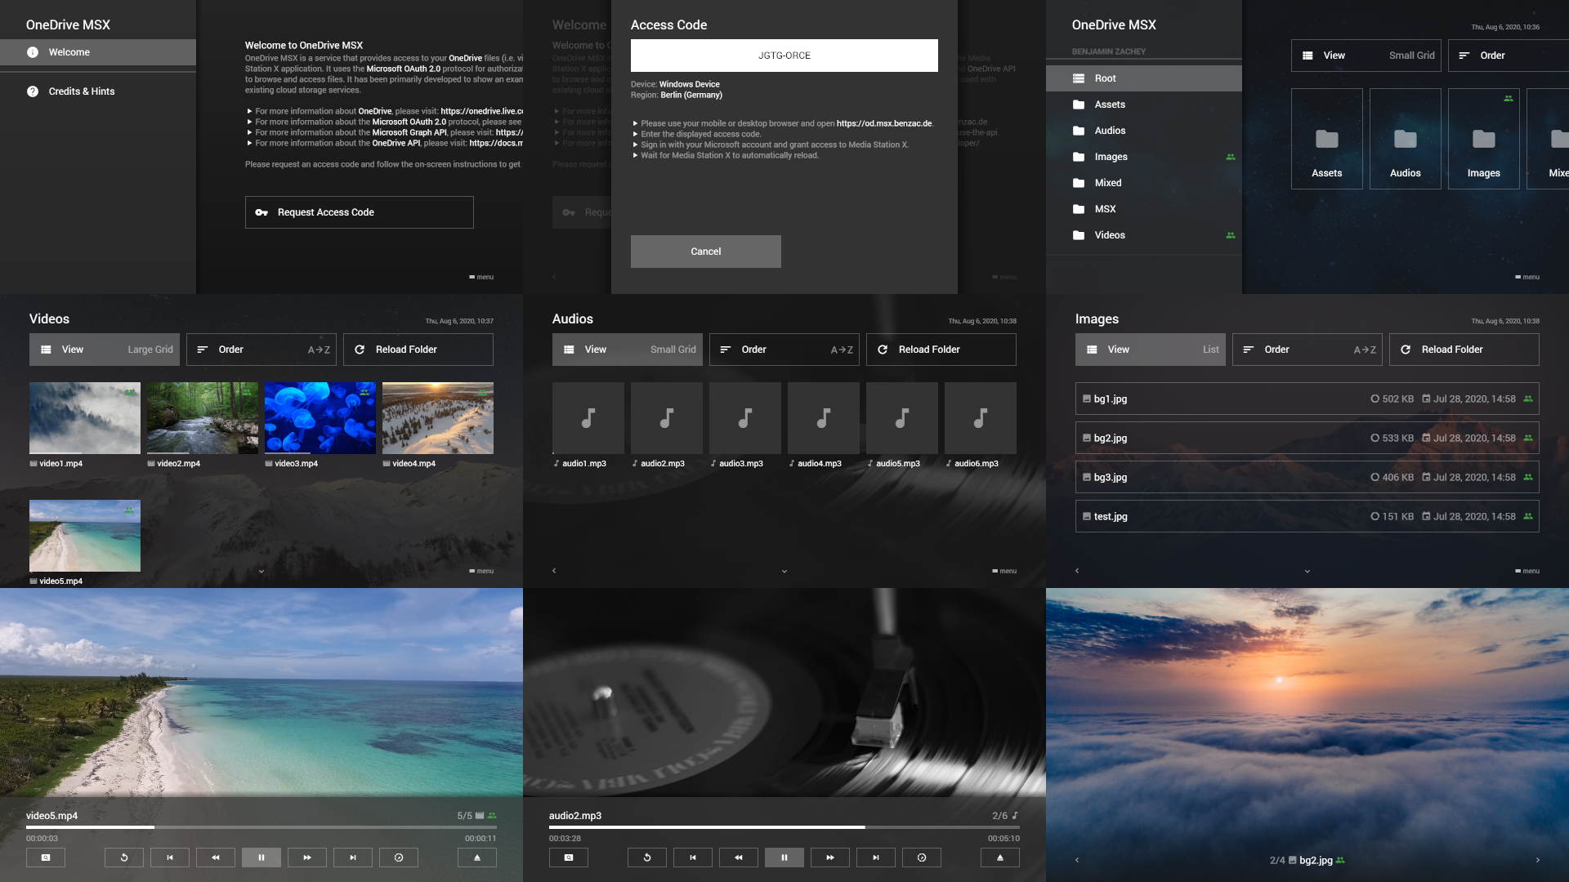Open Audios folder in sidebar

[1144, 131]
